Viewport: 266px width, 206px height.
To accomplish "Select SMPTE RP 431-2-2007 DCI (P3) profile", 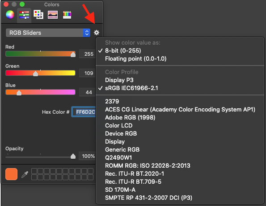I will click(x=180, y=198).
